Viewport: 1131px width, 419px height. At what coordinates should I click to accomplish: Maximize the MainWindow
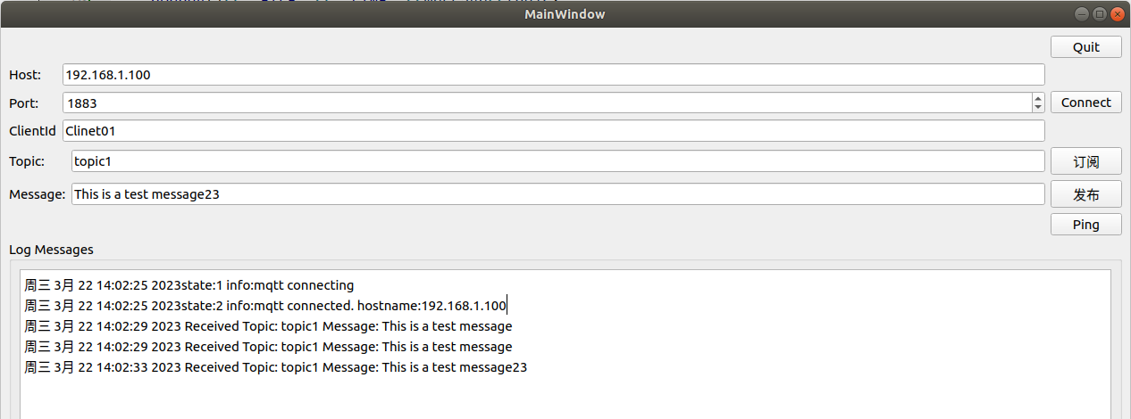[1099, 13]
